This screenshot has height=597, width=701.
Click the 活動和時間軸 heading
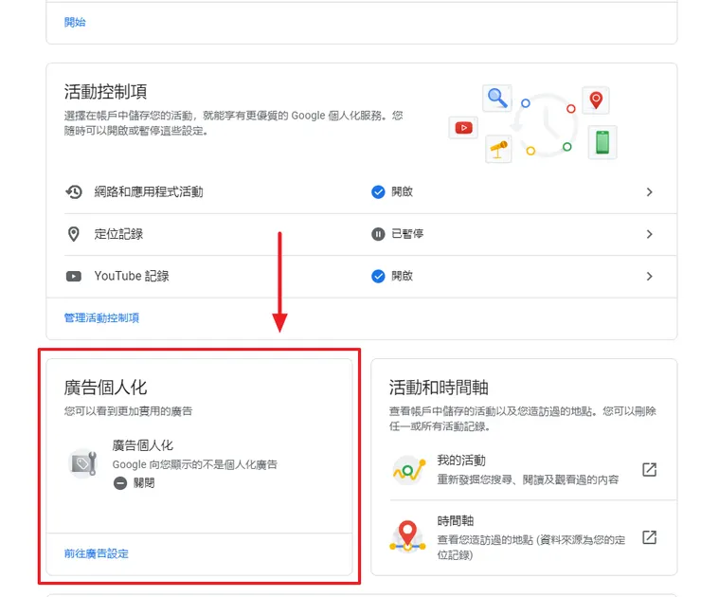coord(439,388)
